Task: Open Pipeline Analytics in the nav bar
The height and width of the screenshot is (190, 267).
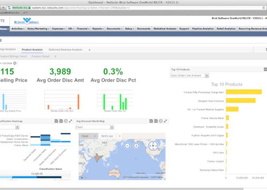Action: (x=203, y=29)
